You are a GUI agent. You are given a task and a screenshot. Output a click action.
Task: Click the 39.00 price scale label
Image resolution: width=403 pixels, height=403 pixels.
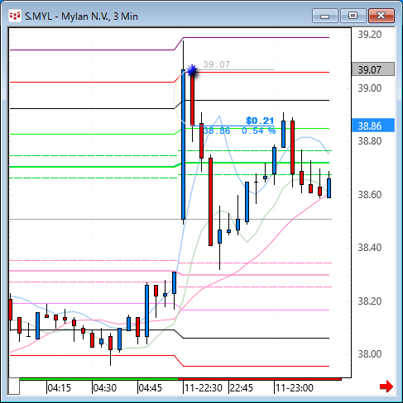(370, 88)
